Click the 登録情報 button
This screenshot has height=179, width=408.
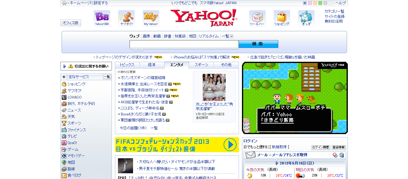point(339,147)
